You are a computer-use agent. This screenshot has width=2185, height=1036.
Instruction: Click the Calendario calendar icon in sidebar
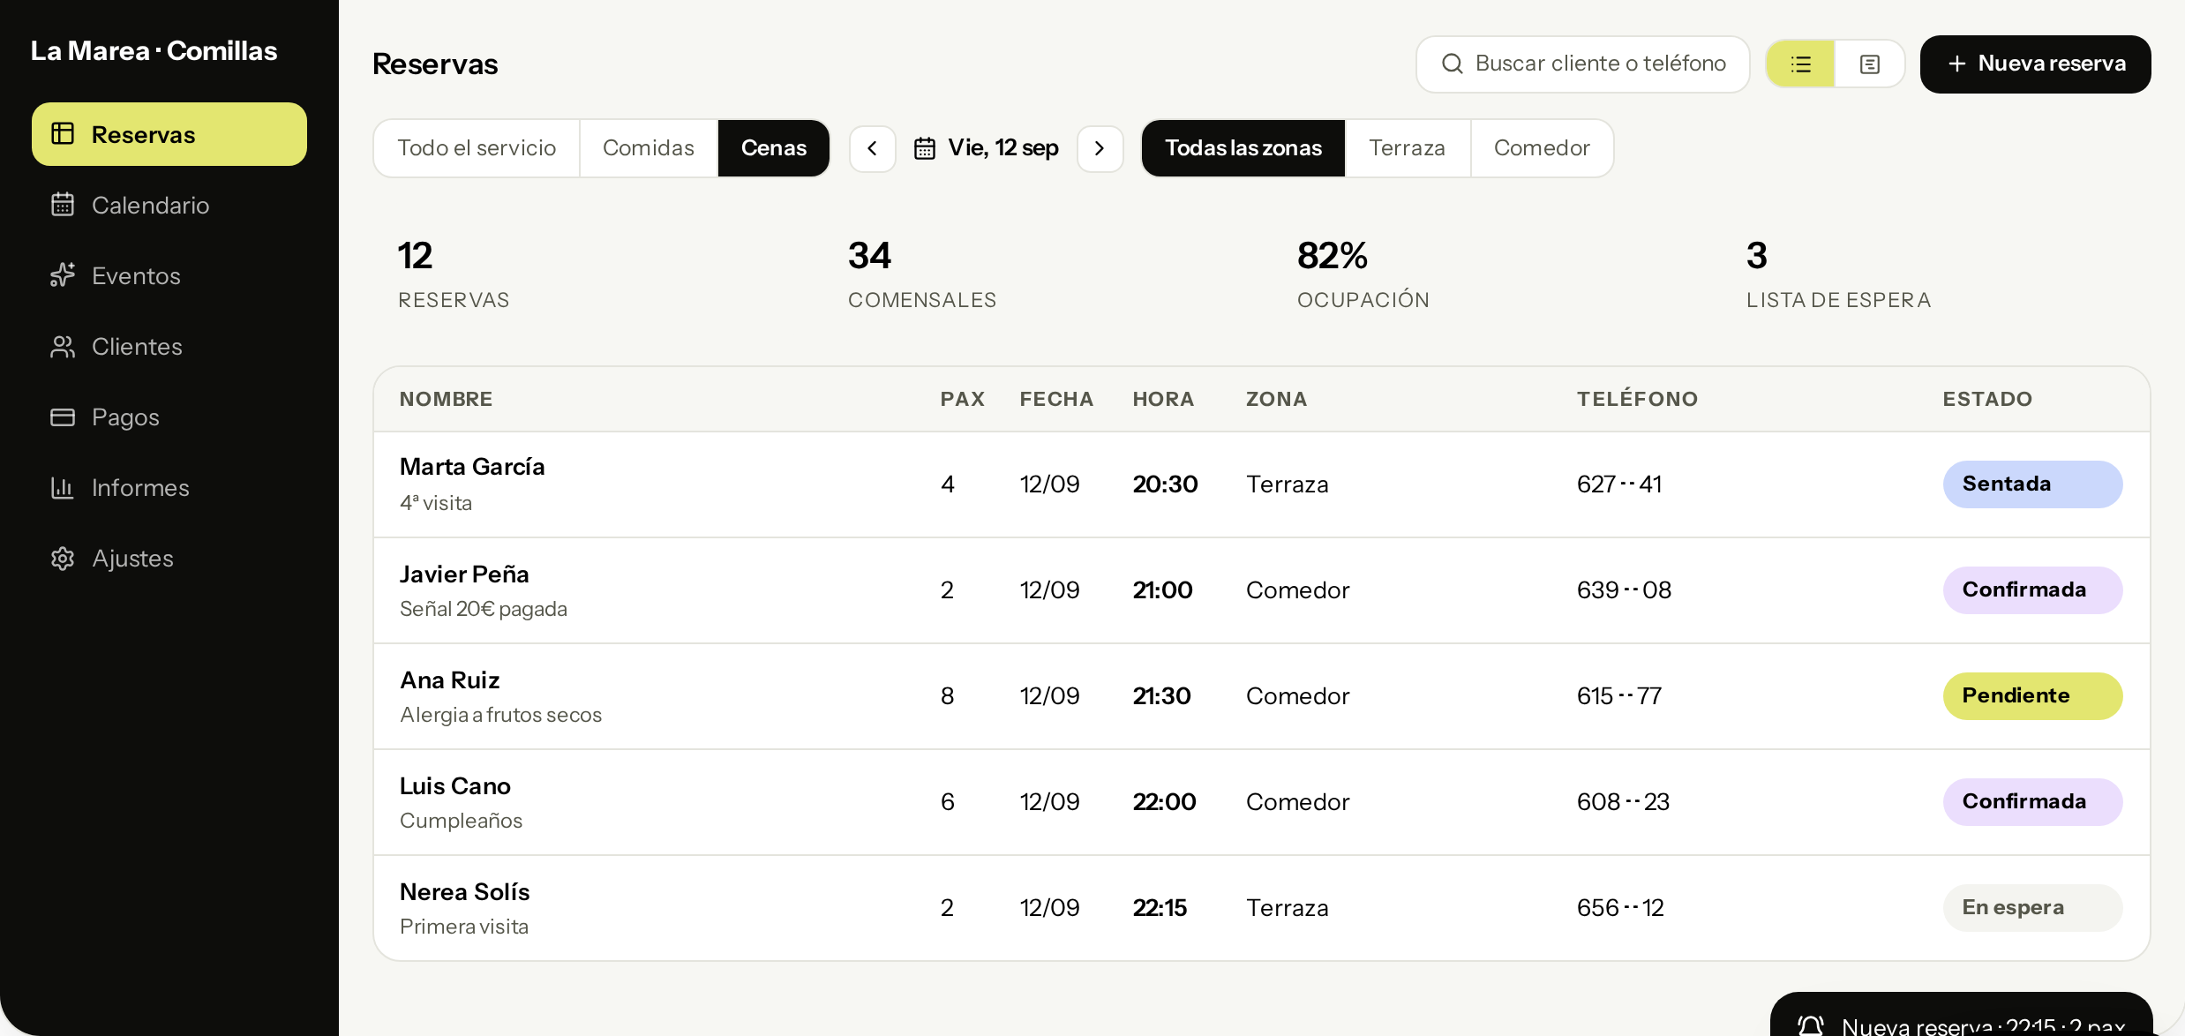[63, 205]
